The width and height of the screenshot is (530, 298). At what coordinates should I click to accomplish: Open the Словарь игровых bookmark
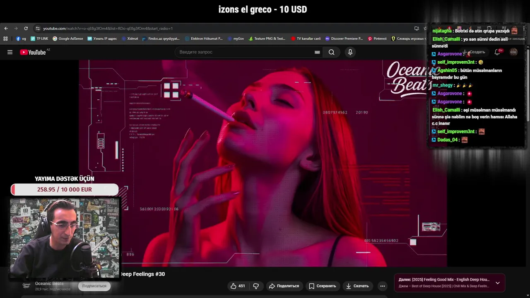[409, 38]
